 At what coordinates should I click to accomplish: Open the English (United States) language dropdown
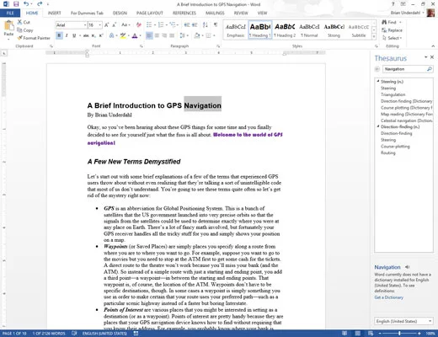point(403,321)
